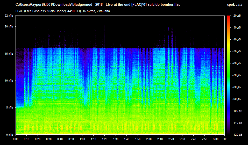Click the spek 0.8.2 version label

coord(235,5)
